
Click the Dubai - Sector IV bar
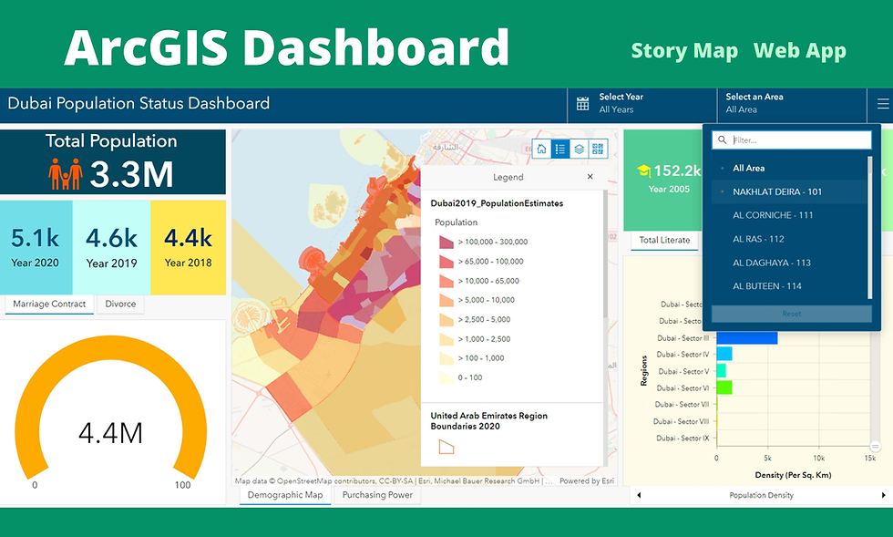pos(724,354)
